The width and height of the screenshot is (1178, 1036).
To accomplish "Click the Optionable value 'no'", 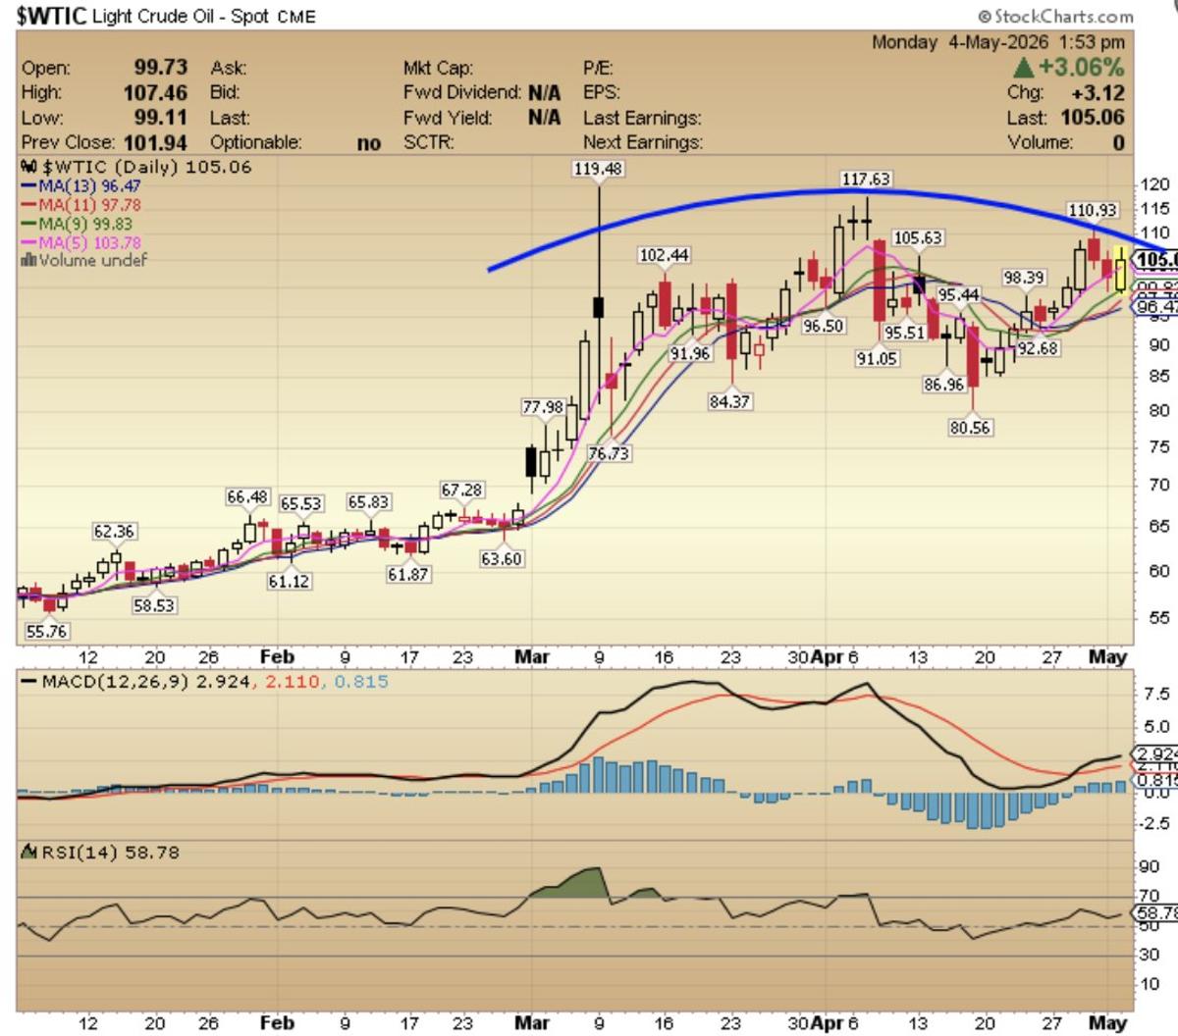I will (369, 143).
